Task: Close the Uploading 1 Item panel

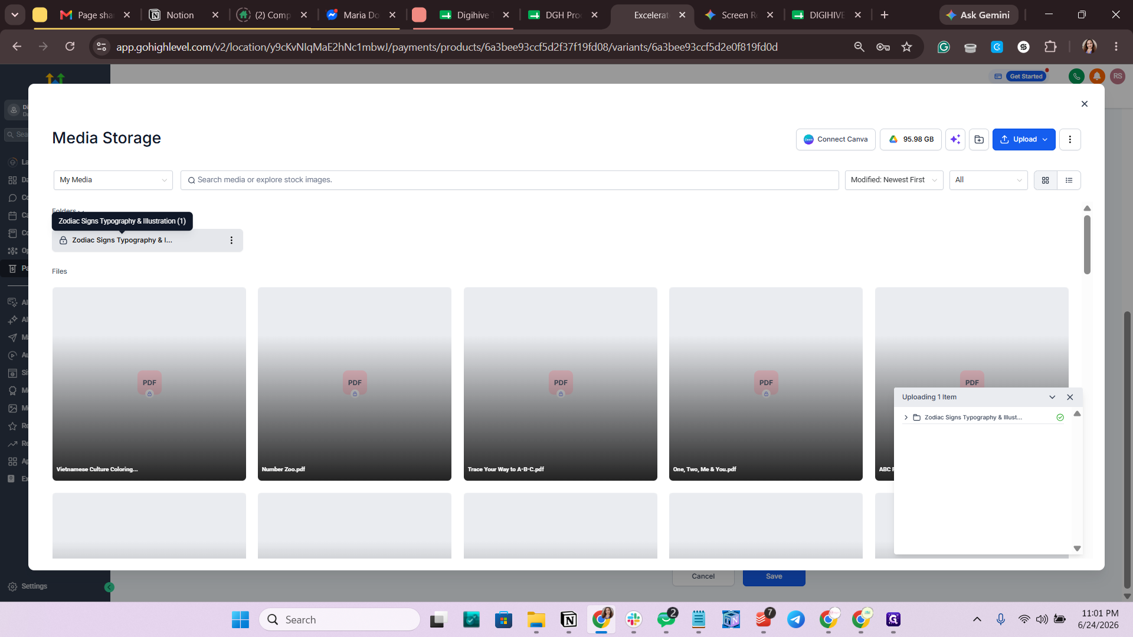Action: [x=1070, y=398]
